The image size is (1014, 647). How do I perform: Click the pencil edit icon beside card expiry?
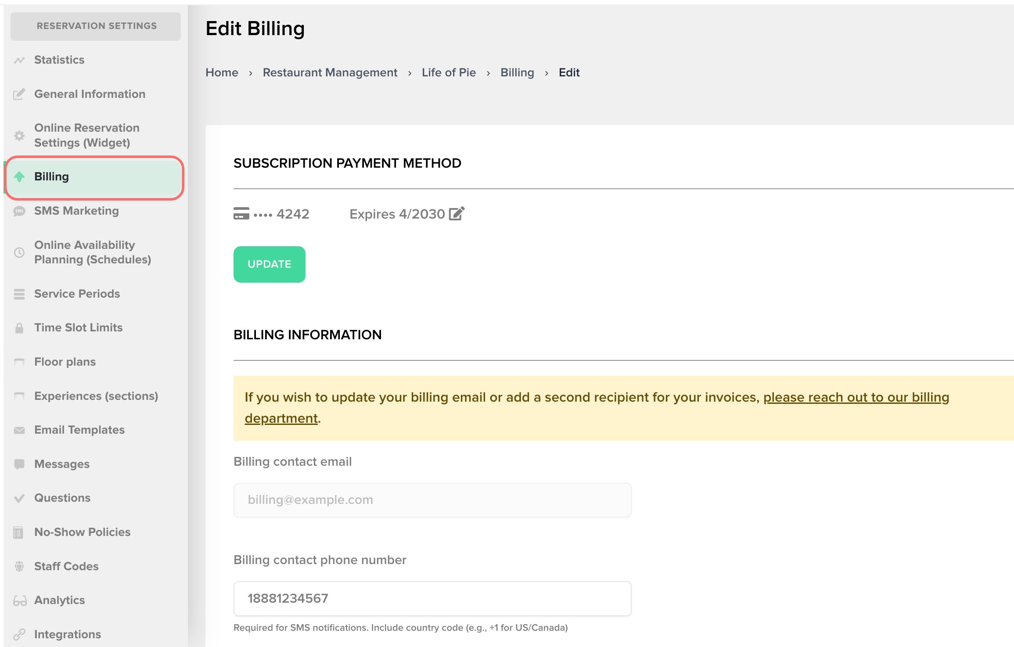(x=456, y=214)
